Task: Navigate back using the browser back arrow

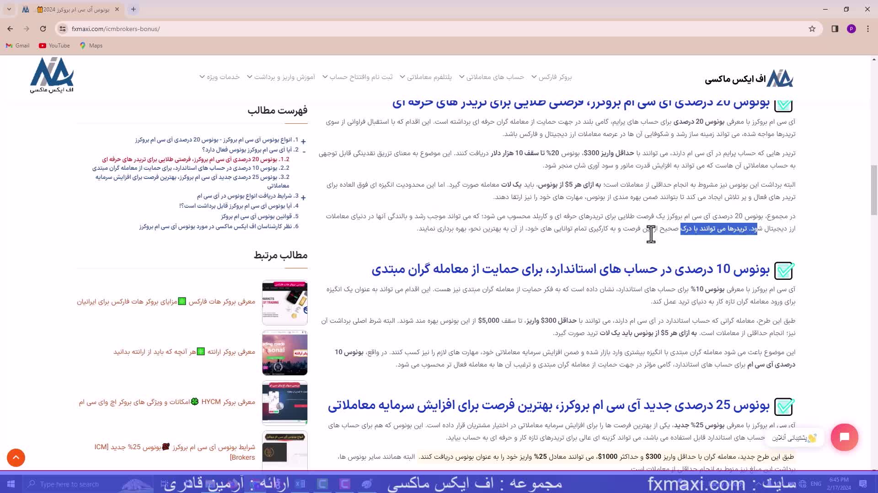Action: 10,28
